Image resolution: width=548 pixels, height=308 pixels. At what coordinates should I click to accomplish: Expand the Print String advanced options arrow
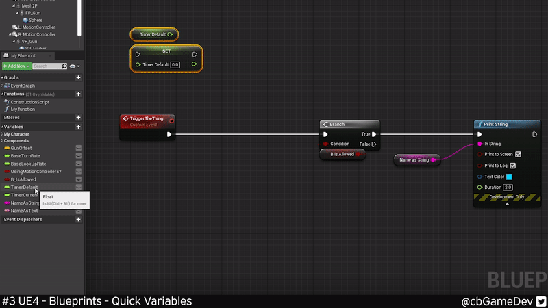[x=507, y=204]
